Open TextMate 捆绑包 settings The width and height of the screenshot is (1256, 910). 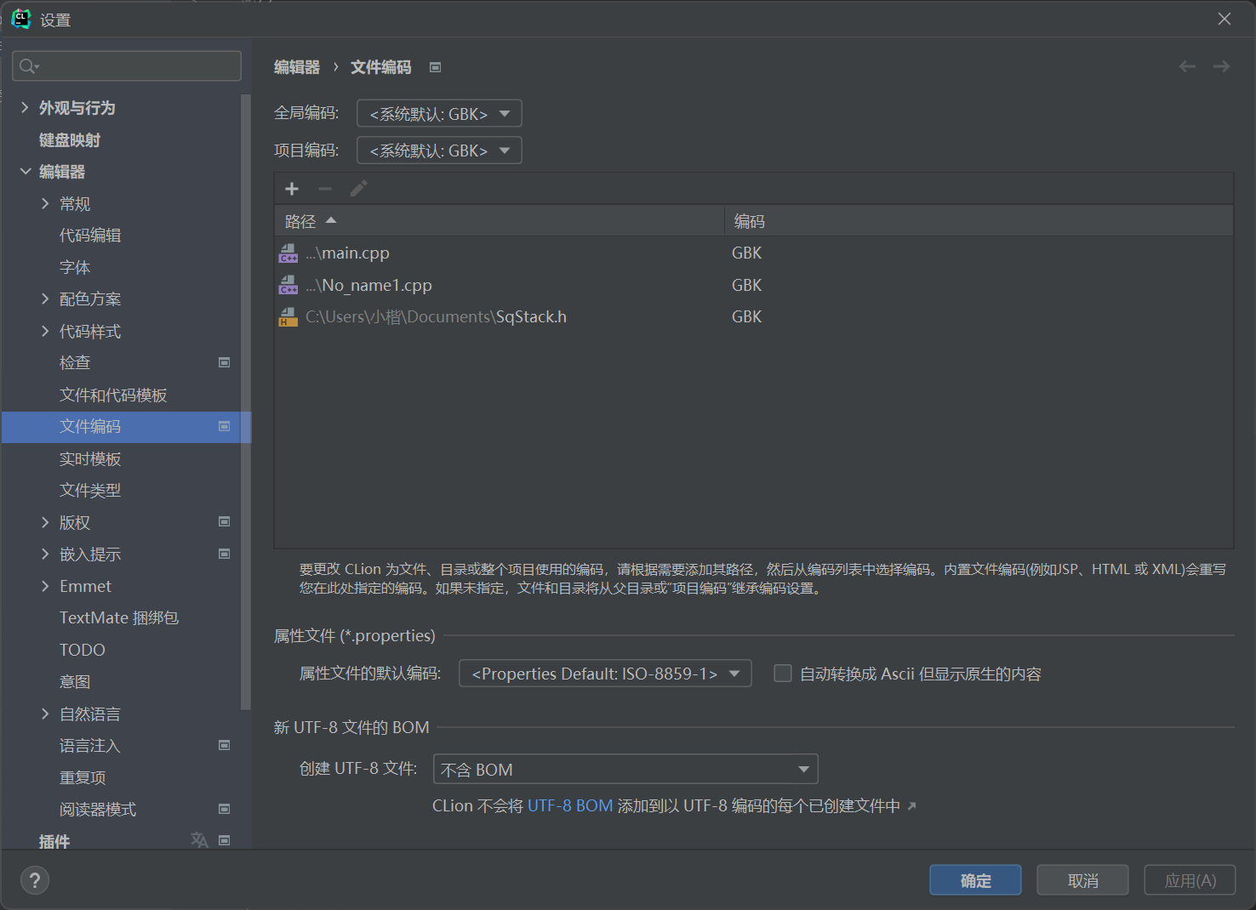pos(119,617)
